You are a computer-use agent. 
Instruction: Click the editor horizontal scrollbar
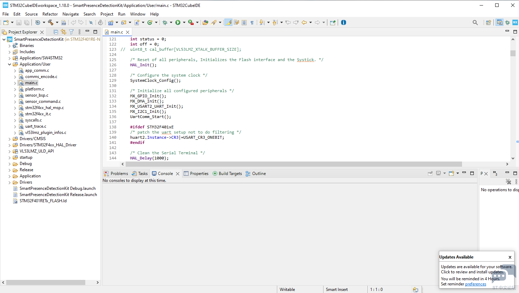point(293,164)
